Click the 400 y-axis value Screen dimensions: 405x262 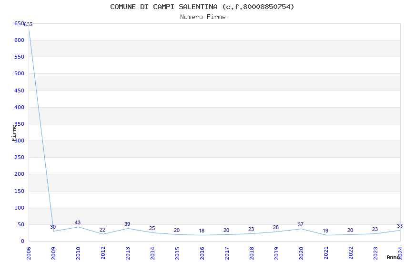click(19, 107)
